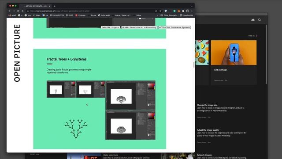This screenshot has height=159, width=282.
Task: Open the Pinterest bookmark
Action: coord(80,15)
